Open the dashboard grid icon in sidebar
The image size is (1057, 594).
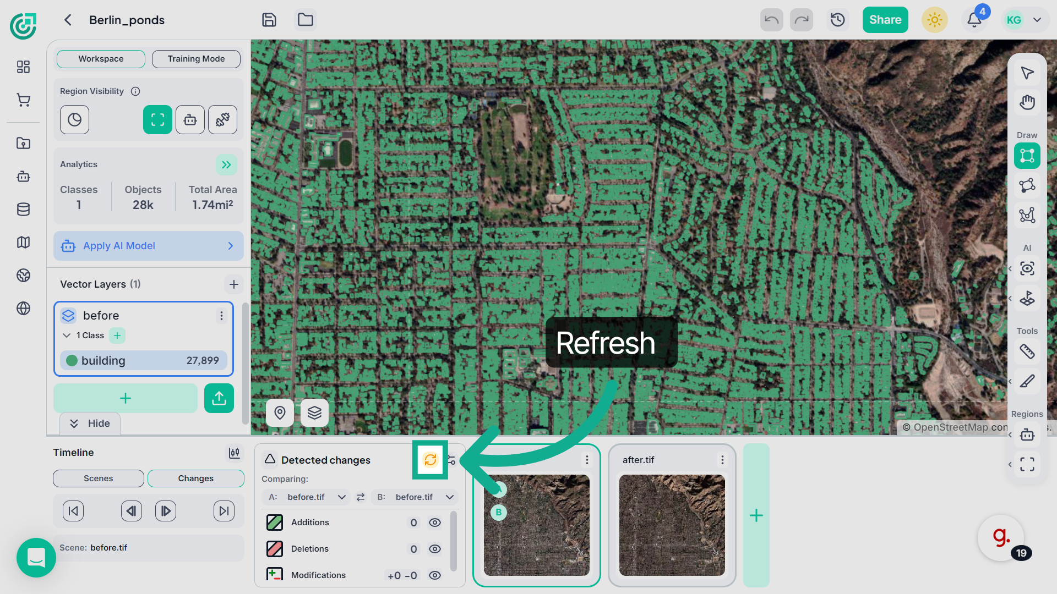click(x=23, y=67)
